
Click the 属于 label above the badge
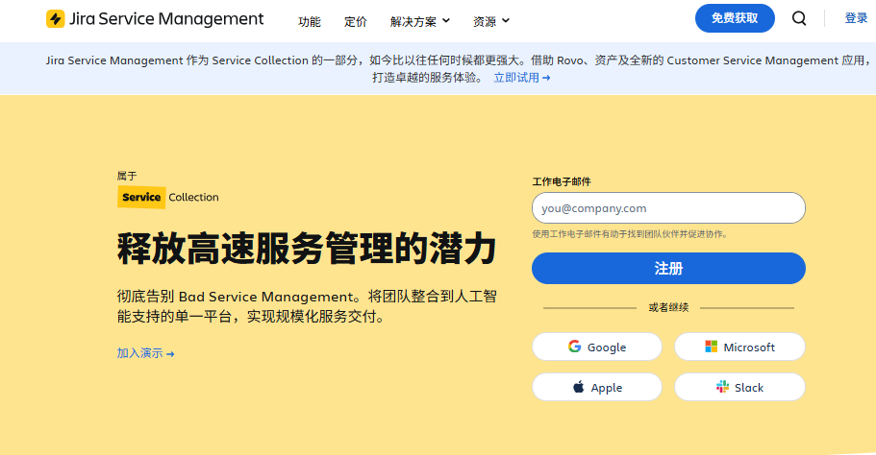[127, 177]
